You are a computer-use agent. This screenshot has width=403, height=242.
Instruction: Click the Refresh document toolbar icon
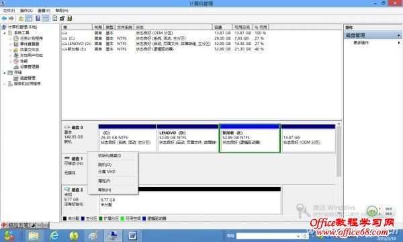pyautogui.click(x=55, y=18)
